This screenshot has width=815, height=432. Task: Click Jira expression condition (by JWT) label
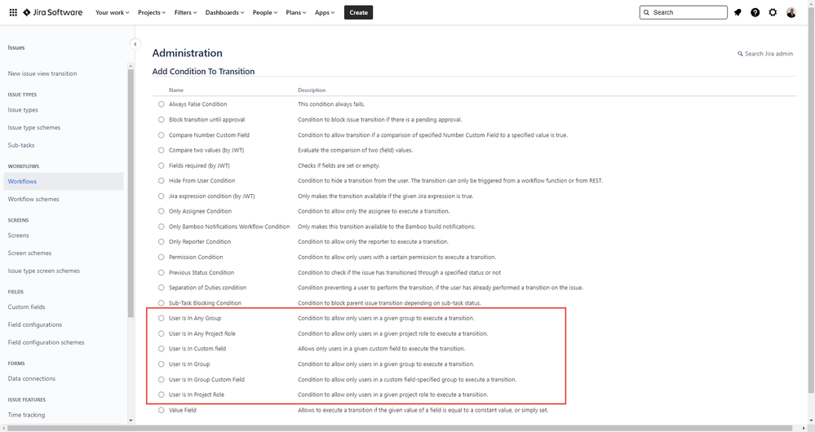coord(211,196)
